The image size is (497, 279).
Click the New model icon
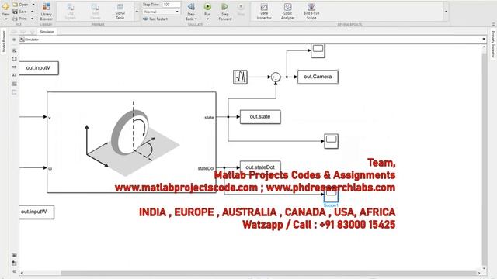tap(5, 6)
